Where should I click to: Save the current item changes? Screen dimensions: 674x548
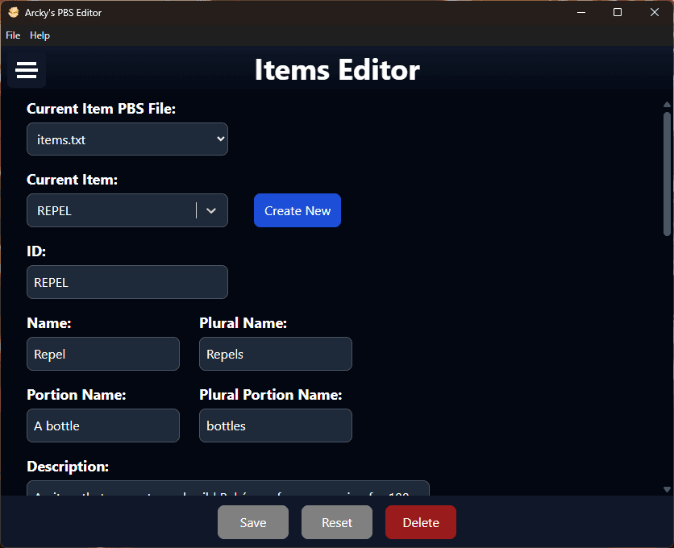click(x=252, y=522)
